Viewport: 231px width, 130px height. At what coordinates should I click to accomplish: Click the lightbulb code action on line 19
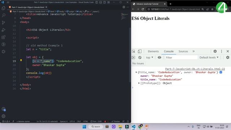pos(21,60)
